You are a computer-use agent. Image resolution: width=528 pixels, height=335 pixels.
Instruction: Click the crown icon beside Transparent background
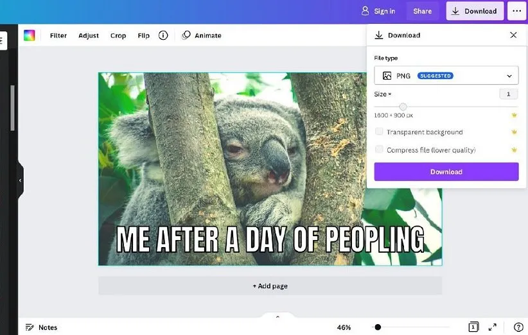514,132
